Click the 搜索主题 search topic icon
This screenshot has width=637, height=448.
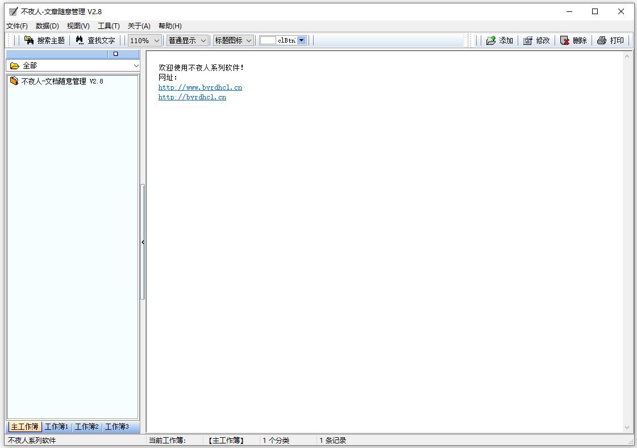29,40
